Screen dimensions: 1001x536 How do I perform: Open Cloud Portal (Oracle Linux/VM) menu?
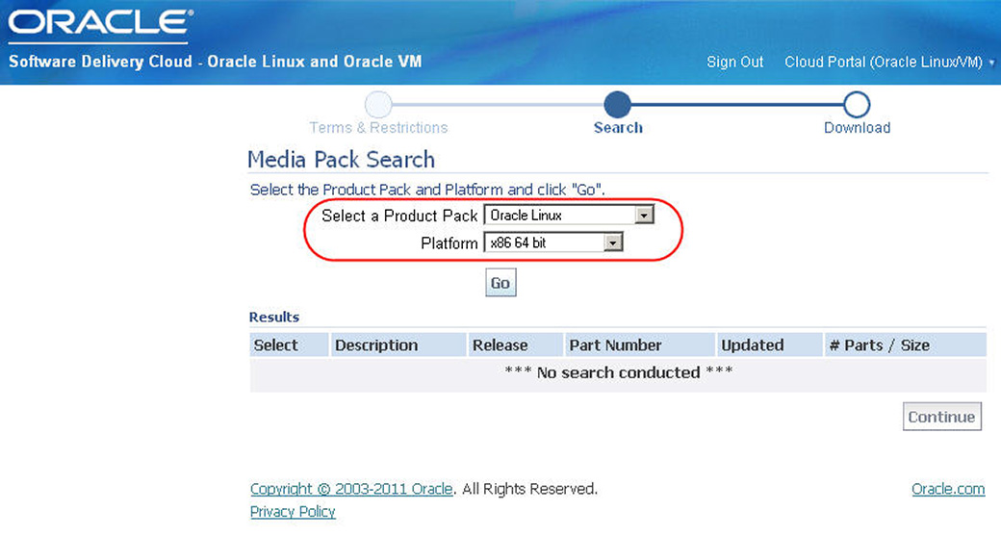pos(883,62)
